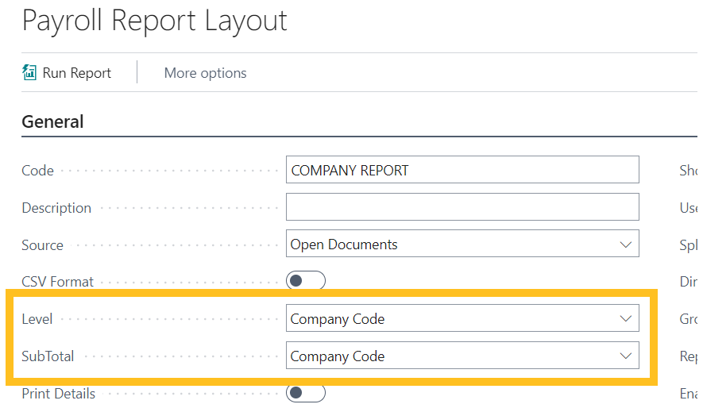Click the Code field label
Image resolution: width=703 pixels, height=408 pixels.
pyautogui.click(x=38, y=171)
